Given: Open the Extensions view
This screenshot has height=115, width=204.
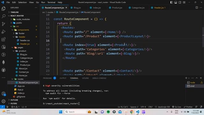Looking at the screenshot, I should (4, 39).
